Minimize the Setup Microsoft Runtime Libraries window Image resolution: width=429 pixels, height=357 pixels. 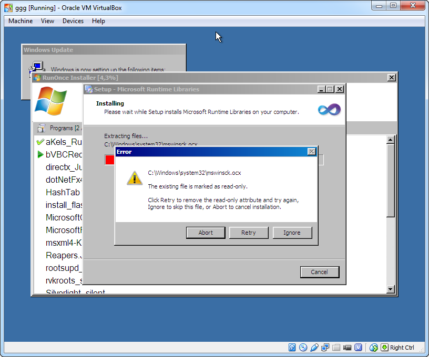321,89
